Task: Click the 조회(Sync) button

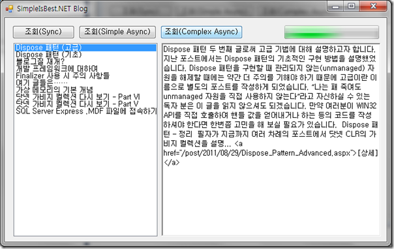Action: (44, 32)
